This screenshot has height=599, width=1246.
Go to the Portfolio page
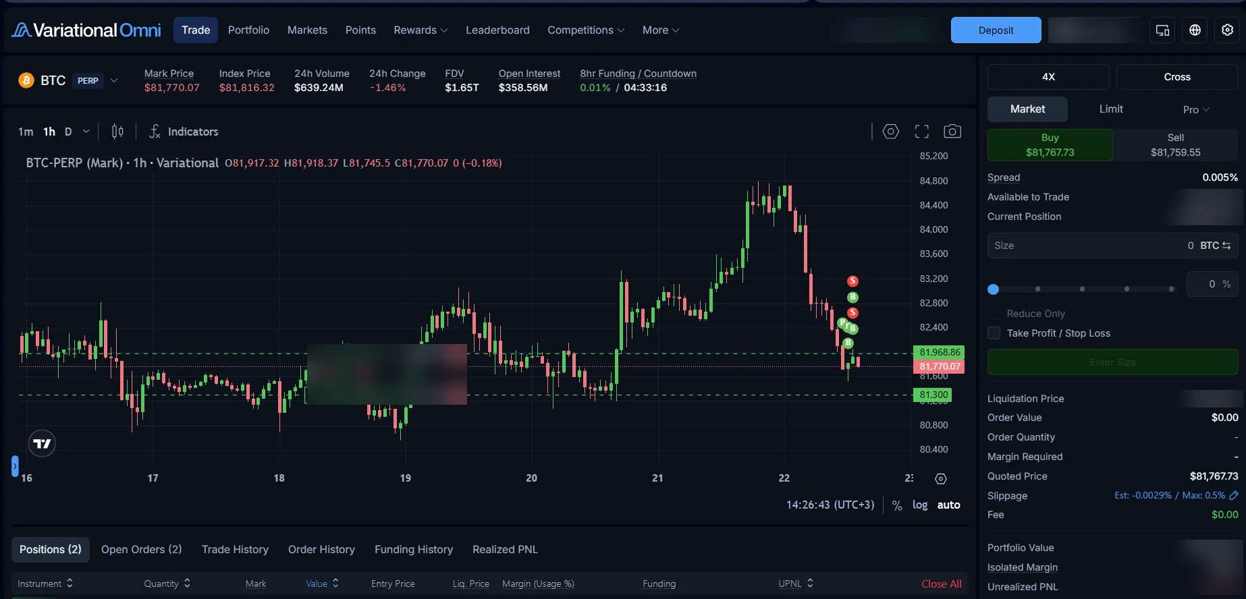tap(248, 30)
